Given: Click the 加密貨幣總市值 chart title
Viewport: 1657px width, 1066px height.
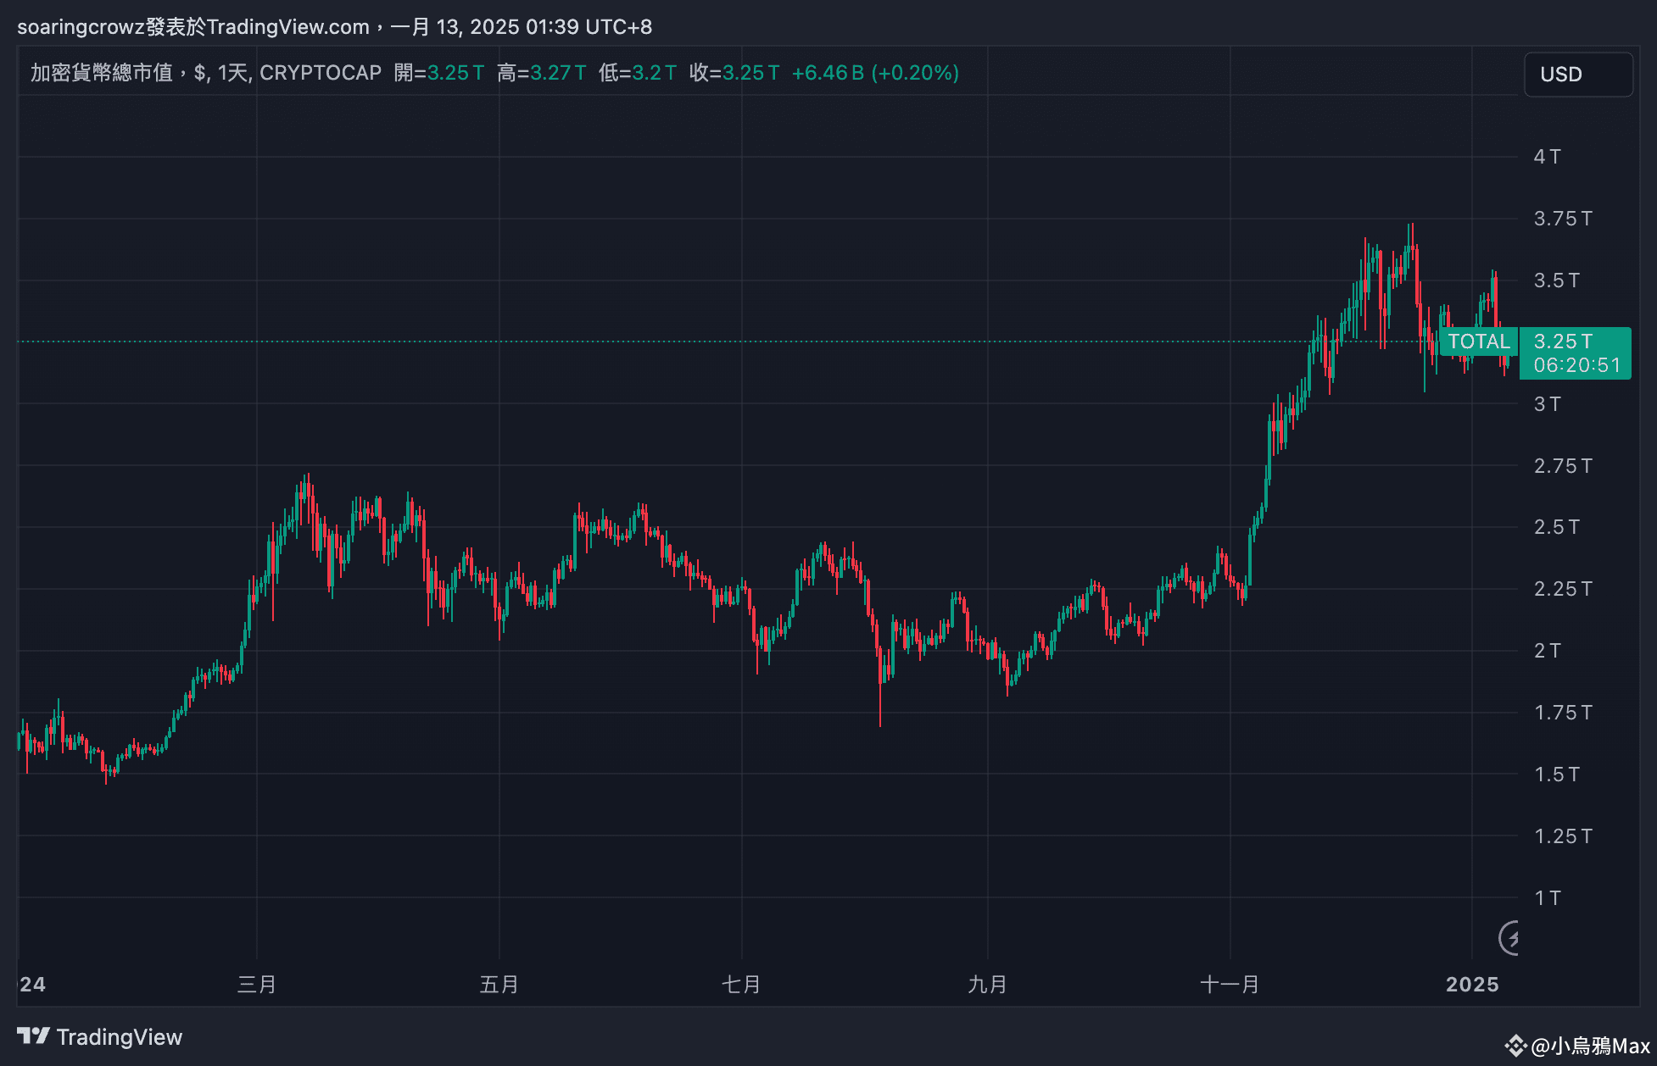Looking at the screenshot, I should tap(102, 73).
